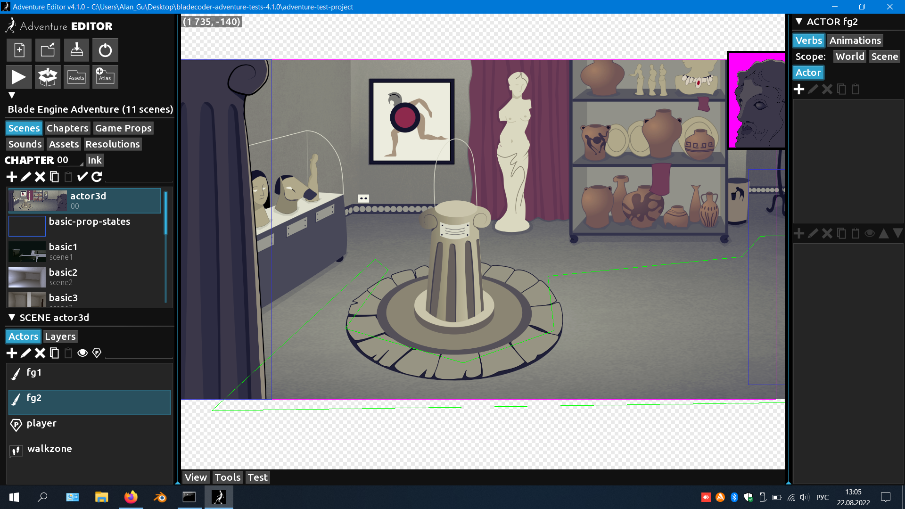
Task: Click the New Project icon
Action: (x=19, y=50)
